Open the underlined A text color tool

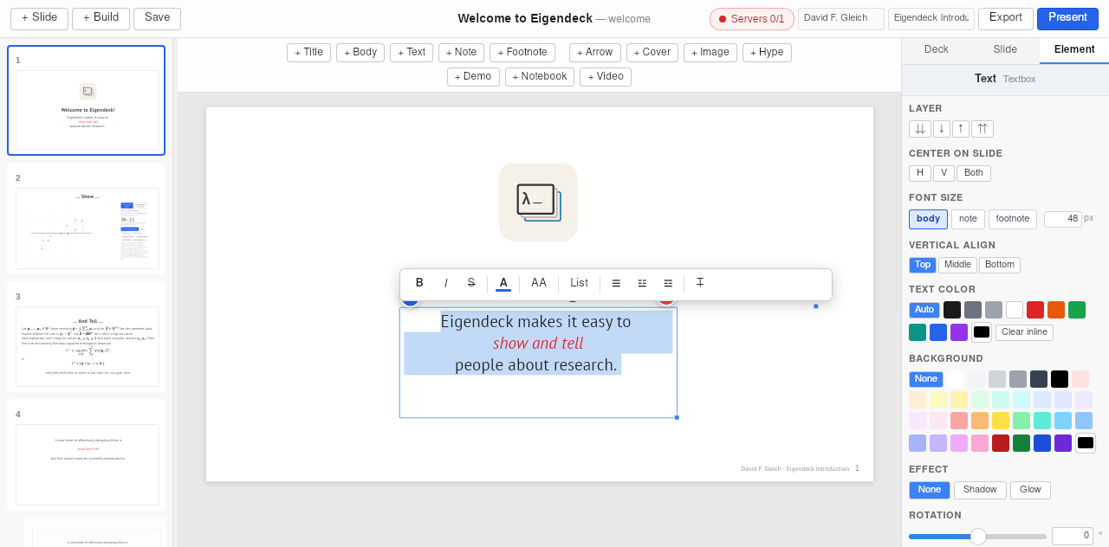click(503, 283)
